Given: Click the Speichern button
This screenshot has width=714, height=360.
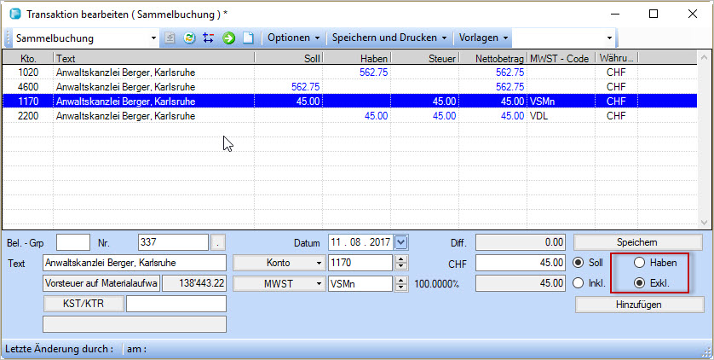Looking at the screenshot, I should [639, 242].
